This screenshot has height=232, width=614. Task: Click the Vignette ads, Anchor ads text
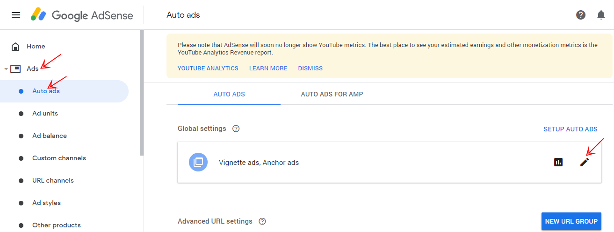pos(259,163)
